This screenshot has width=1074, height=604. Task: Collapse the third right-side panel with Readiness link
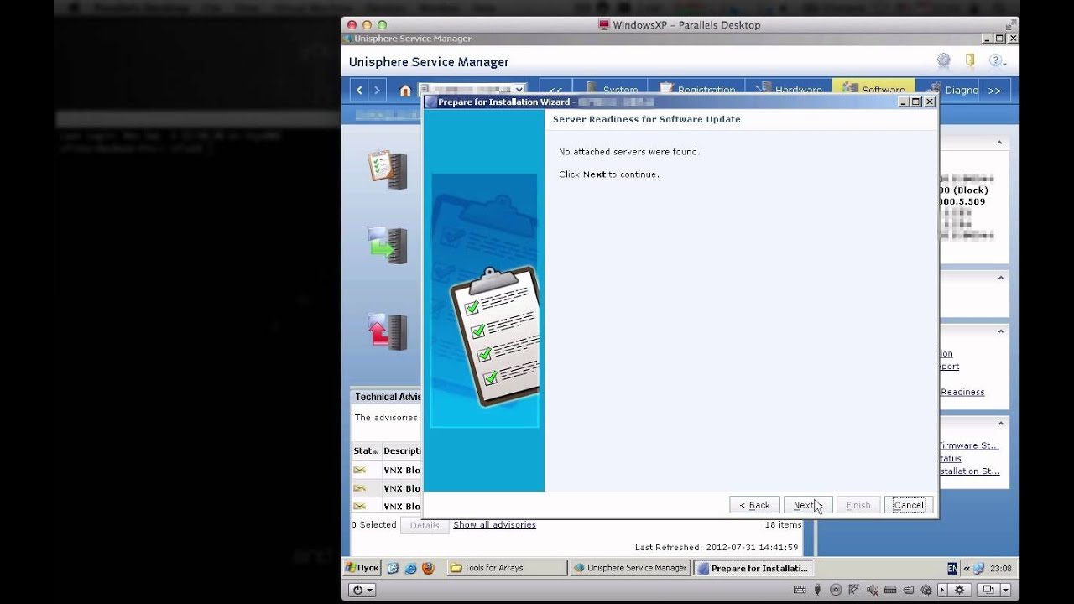click(x=999, y=331)
